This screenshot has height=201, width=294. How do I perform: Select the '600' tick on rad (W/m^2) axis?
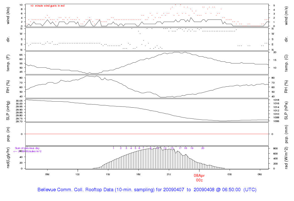(275, 154)
